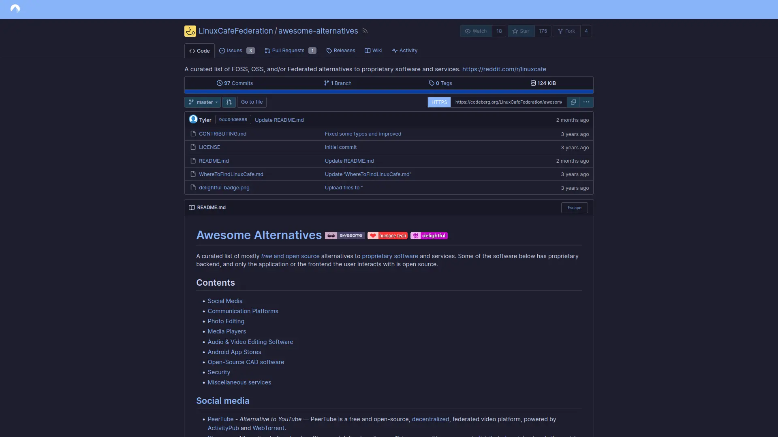Open commit hash 9dc04d0888

click(233, 120)
